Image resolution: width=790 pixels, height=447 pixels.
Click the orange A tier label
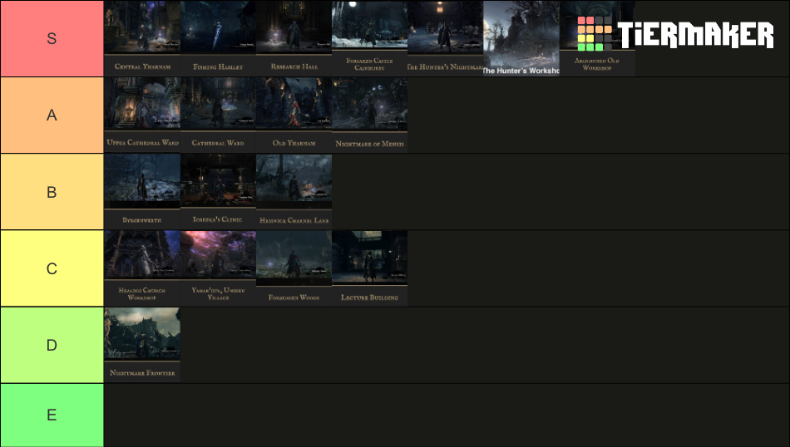(52, 115)
